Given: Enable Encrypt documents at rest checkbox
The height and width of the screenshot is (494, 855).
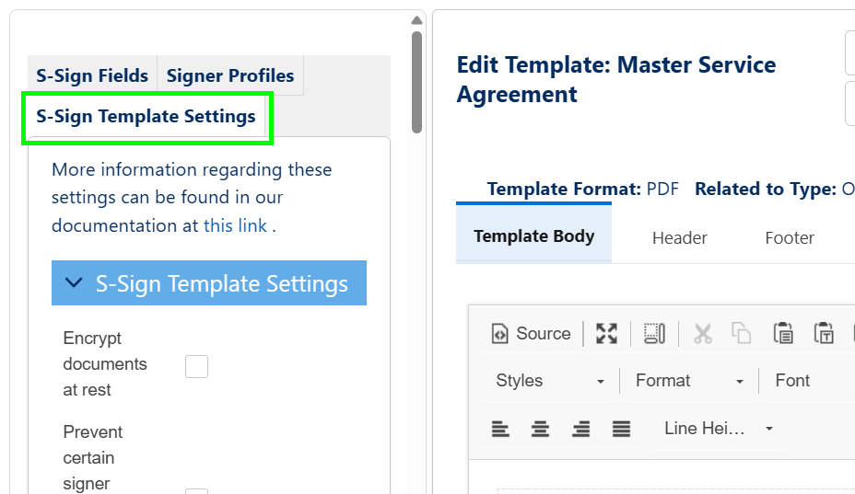Looking at the screenshot, I should [x=196, y=367].
